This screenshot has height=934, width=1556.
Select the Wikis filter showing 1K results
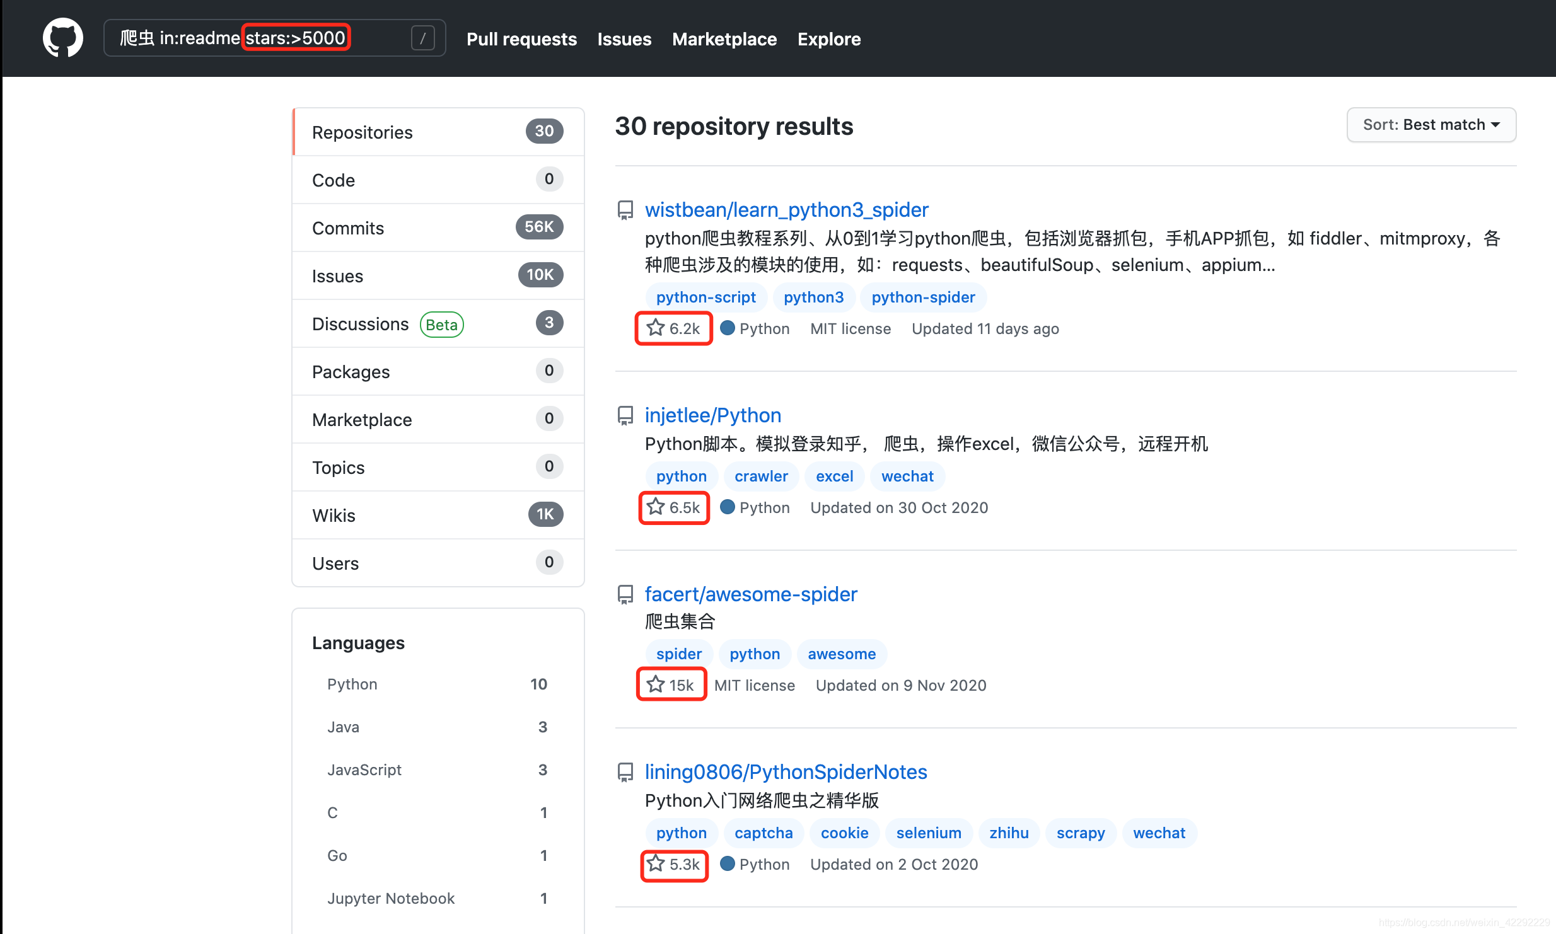(334, 515)
